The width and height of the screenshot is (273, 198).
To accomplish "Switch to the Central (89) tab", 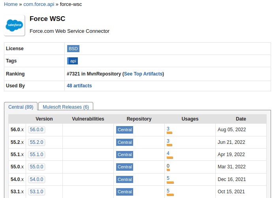I will [x=21, y=107].
